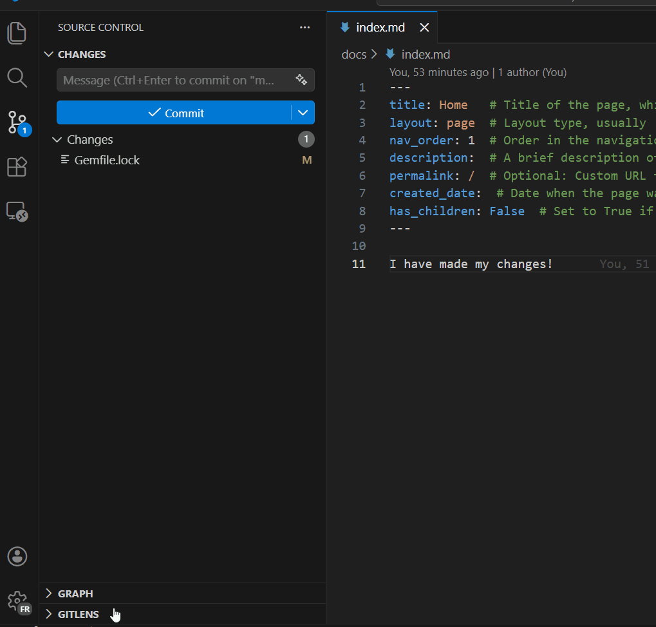
Task: Expand the GITLENS section
Action: coord(78,614)
